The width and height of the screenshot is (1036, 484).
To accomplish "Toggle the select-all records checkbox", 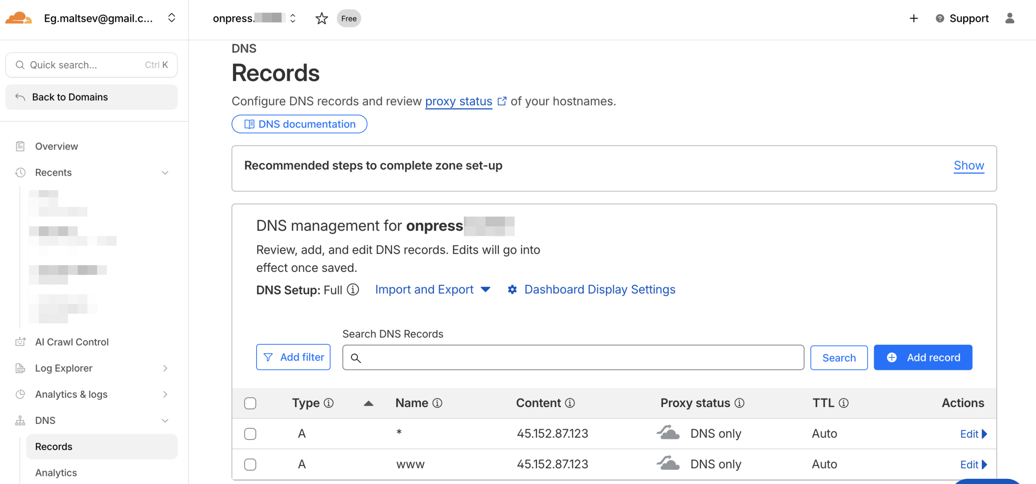I will [x=250, y=403].
